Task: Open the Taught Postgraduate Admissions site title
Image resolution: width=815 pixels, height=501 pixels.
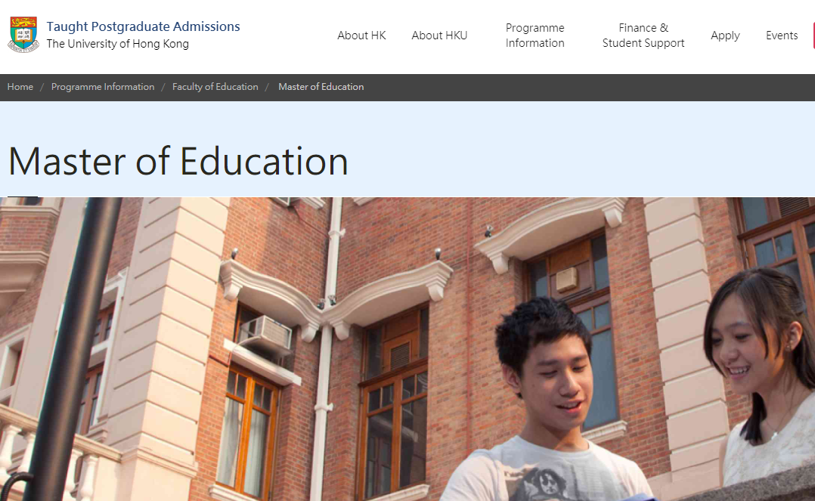Action: pos(143,26)
